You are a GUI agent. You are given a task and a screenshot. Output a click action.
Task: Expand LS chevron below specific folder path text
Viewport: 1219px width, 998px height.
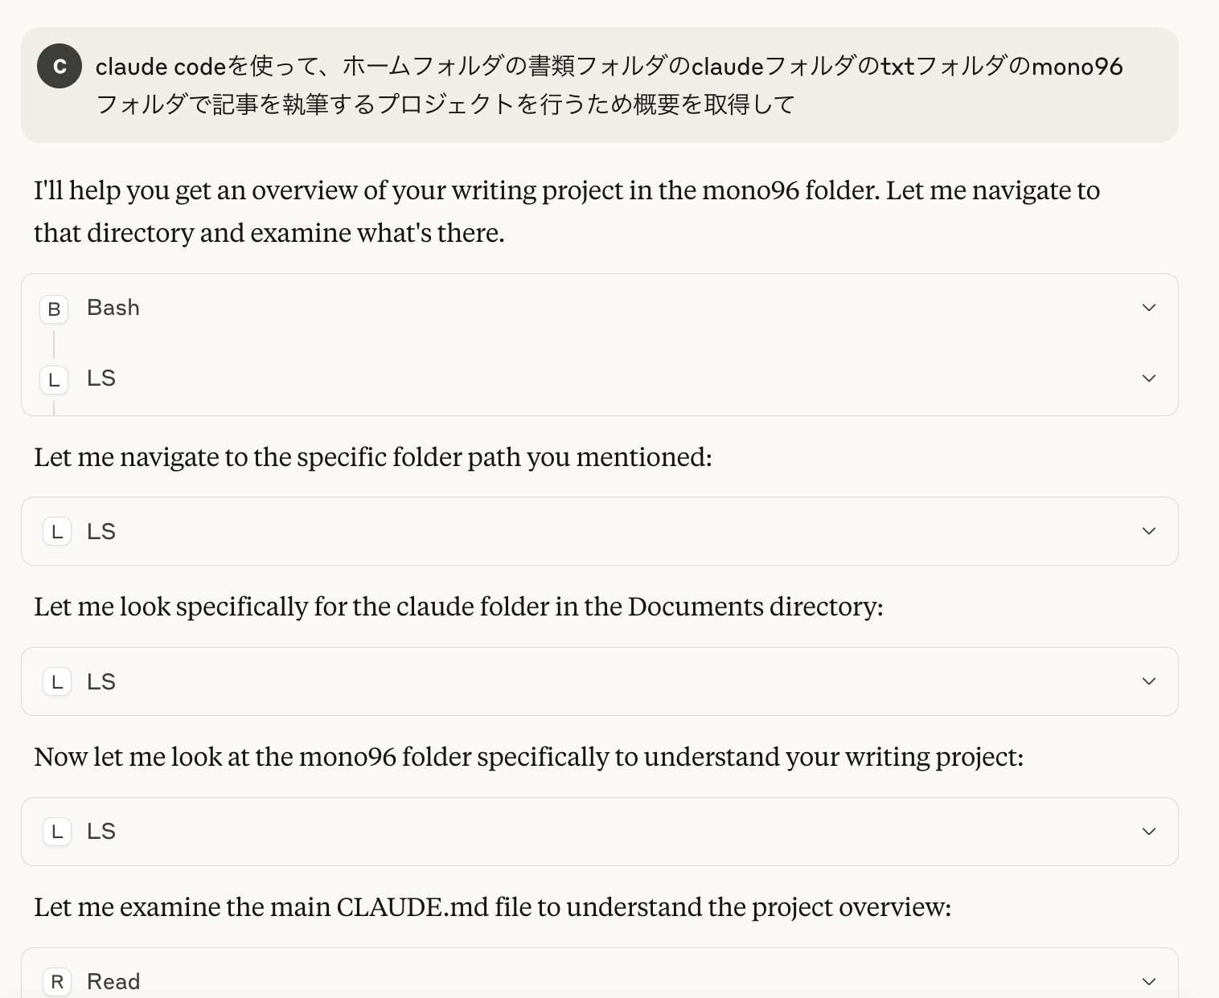1149,531
